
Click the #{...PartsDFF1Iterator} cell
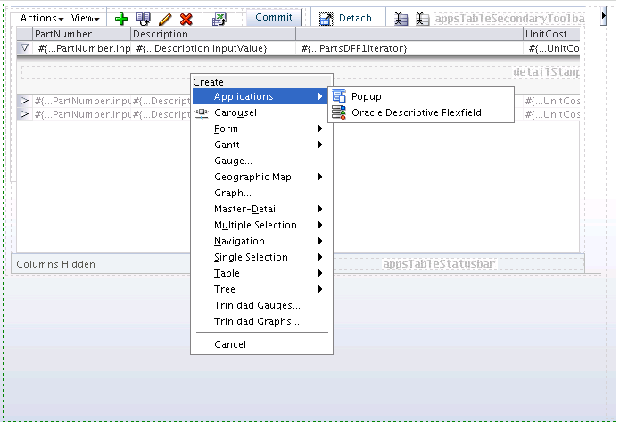pyautogui.click(x=409, y=48)
